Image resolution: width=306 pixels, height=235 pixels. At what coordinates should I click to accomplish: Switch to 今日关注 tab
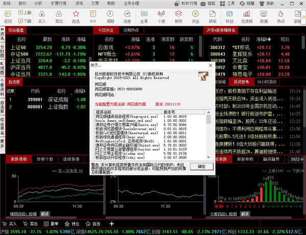[106, 30]
